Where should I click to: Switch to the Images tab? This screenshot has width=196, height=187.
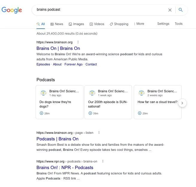76,24
